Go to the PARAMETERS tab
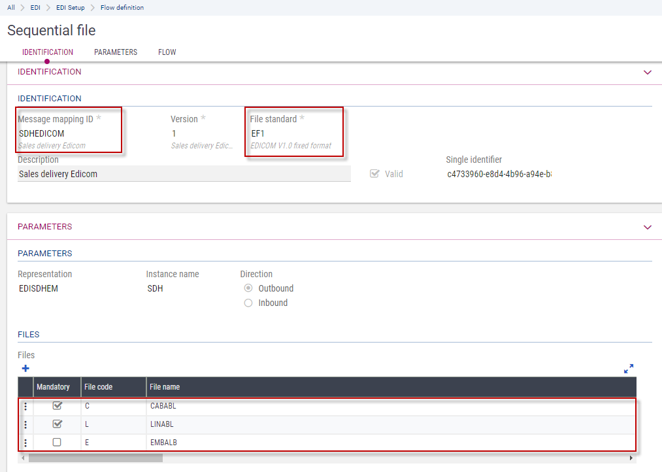The width and height of the screenshot is (662, 472). (x=116, y=52)
